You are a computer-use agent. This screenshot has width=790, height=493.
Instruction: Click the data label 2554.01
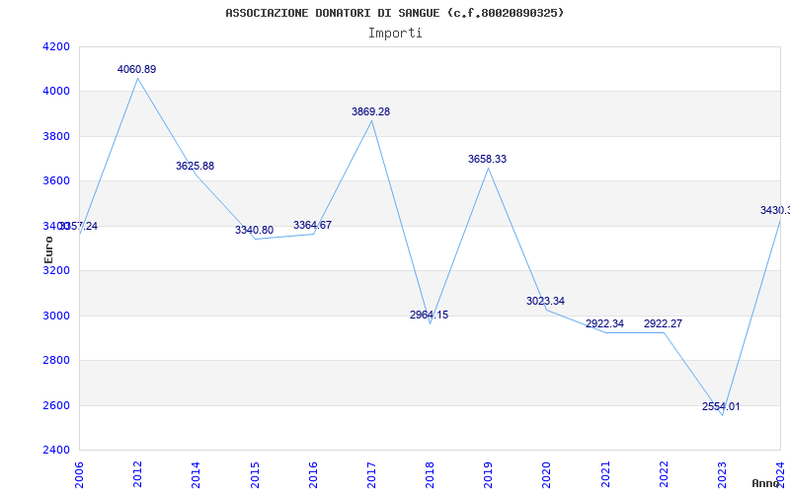(x=721, y=406)
